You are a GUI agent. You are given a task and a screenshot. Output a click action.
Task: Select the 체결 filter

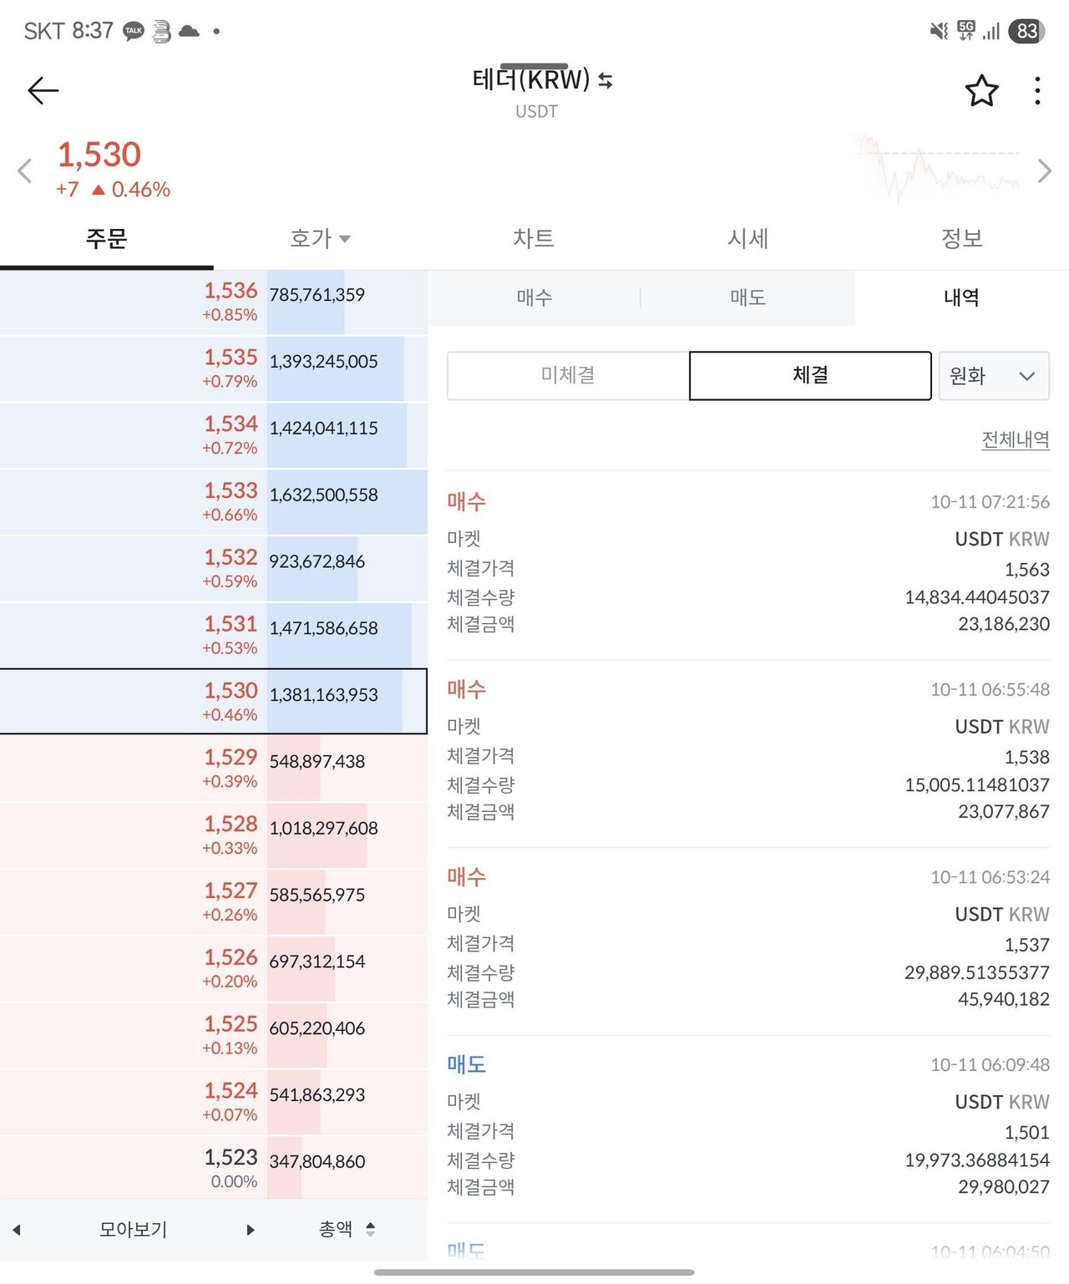809,375
